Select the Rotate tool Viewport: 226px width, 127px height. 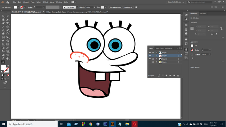click(7, 34)
